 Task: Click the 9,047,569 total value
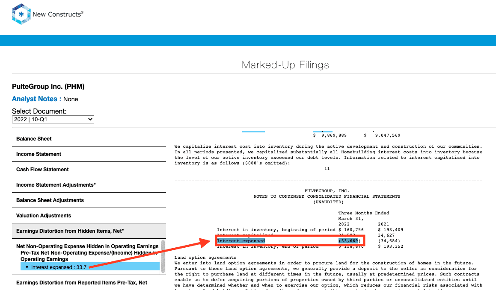[x=388, y=135]
